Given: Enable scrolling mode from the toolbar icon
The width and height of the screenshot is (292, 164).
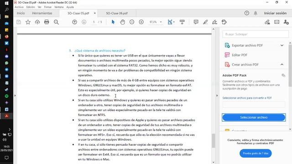Looking at the screenshot, I should [182, 22].
